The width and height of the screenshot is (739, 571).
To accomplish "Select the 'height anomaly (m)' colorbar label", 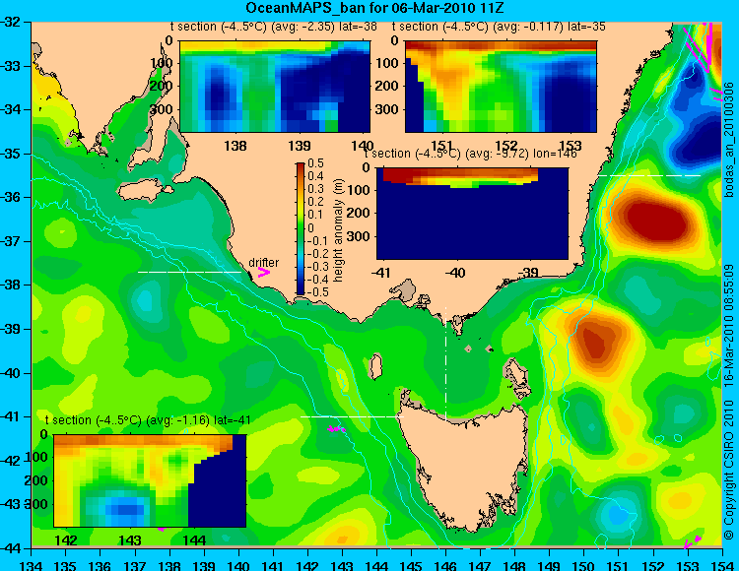I will click(337, 229).
